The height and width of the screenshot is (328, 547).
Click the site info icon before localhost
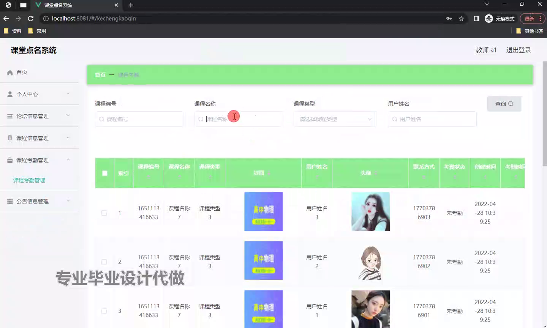pyautogui.click(x=46, y=18)
